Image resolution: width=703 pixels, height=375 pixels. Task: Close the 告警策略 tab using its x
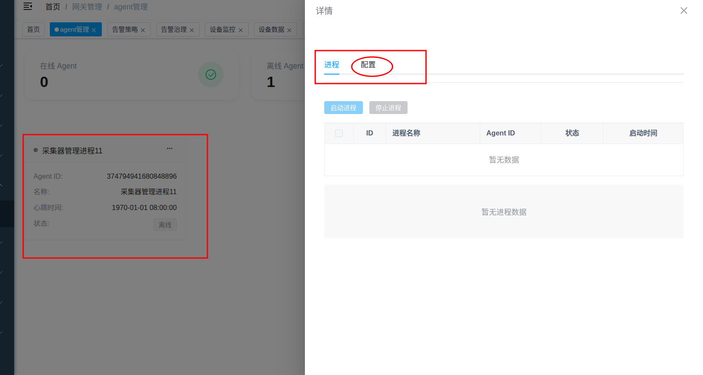point(143,30)
